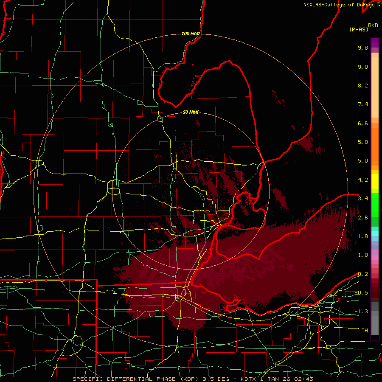Image resolution: width=382 pixels, height=382 pixels.
Task: Click the -0.5 color scale value
Action: coord(361,293)
